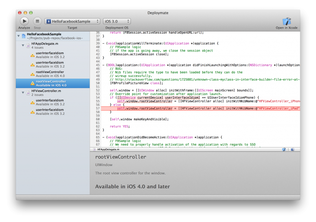Click warning icon on the highlighted rootViewController issue
This screenshot has width=316, height=222.
click(32, 83)
